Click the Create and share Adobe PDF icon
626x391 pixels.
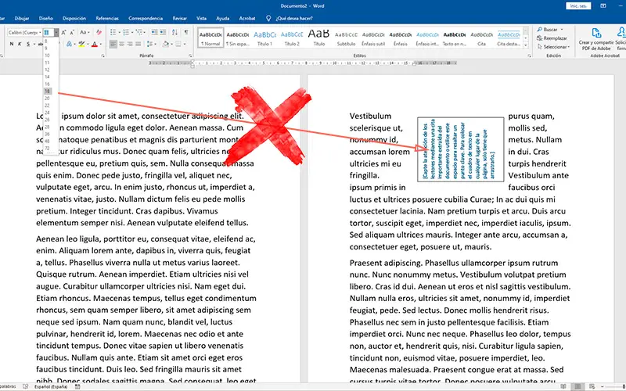(x=595, y=33)
